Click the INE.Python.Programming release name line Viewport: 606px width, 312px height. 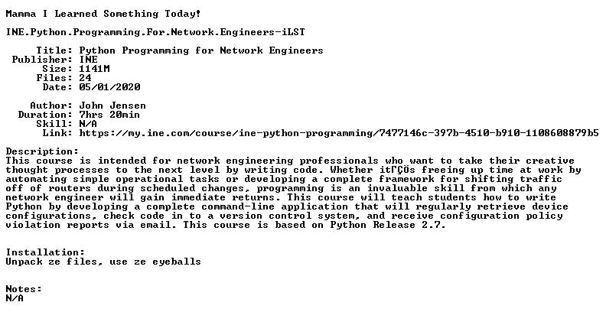(x=155, y=32)
